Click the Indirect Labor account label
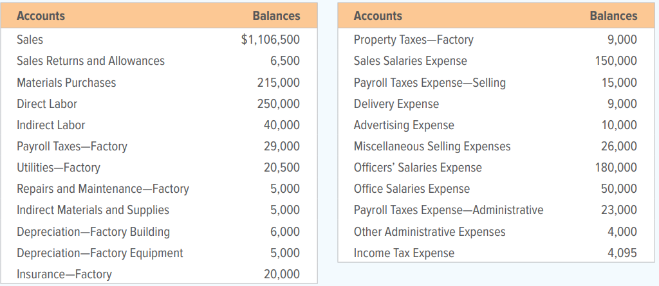 (51, 125)
